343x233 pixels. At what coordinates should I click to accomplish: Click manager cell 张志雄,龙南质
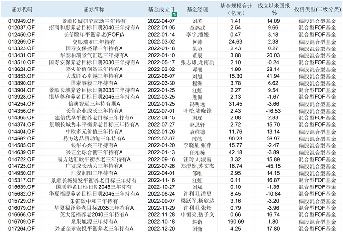coord(197,62)
